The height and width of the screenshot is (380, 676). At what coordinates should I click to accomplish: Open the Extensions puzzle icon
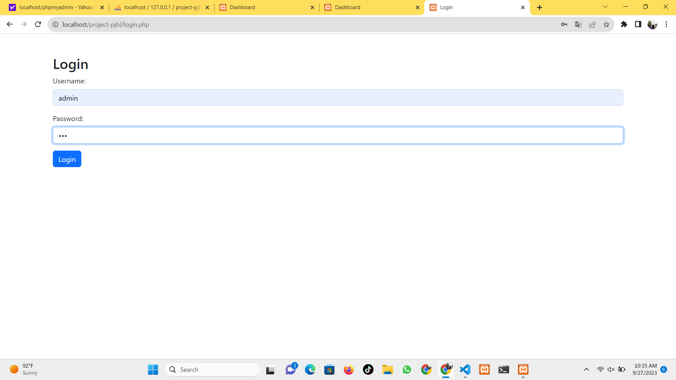tap(624, 24)
